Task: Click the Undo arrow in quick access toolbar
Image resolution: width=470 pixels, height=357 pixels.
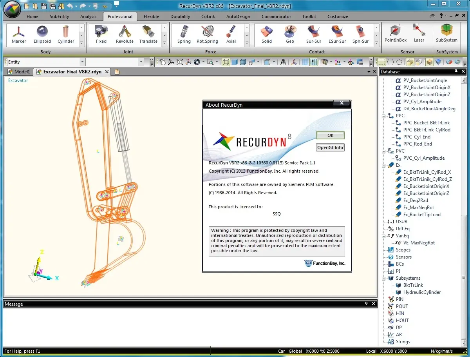Action: (70, 6)
